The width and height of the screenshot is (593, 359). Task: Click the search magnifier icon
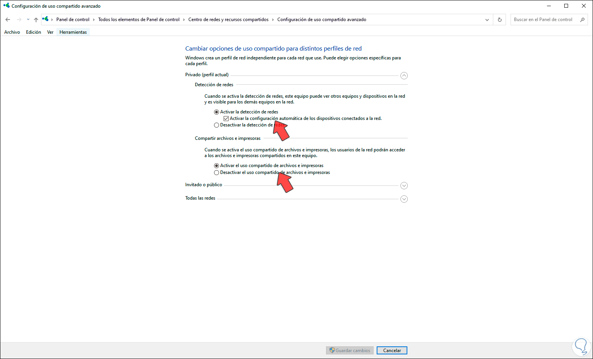[x=582, y=19]
